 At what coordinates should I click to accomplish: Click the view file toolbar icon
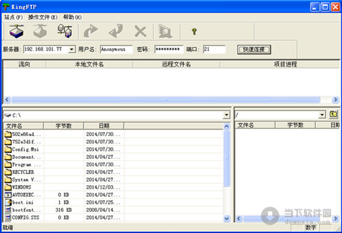point(165,31)
